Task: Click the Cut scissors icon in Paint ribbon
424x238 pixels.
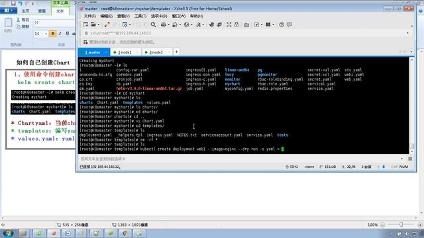Action: click(18, 20)
